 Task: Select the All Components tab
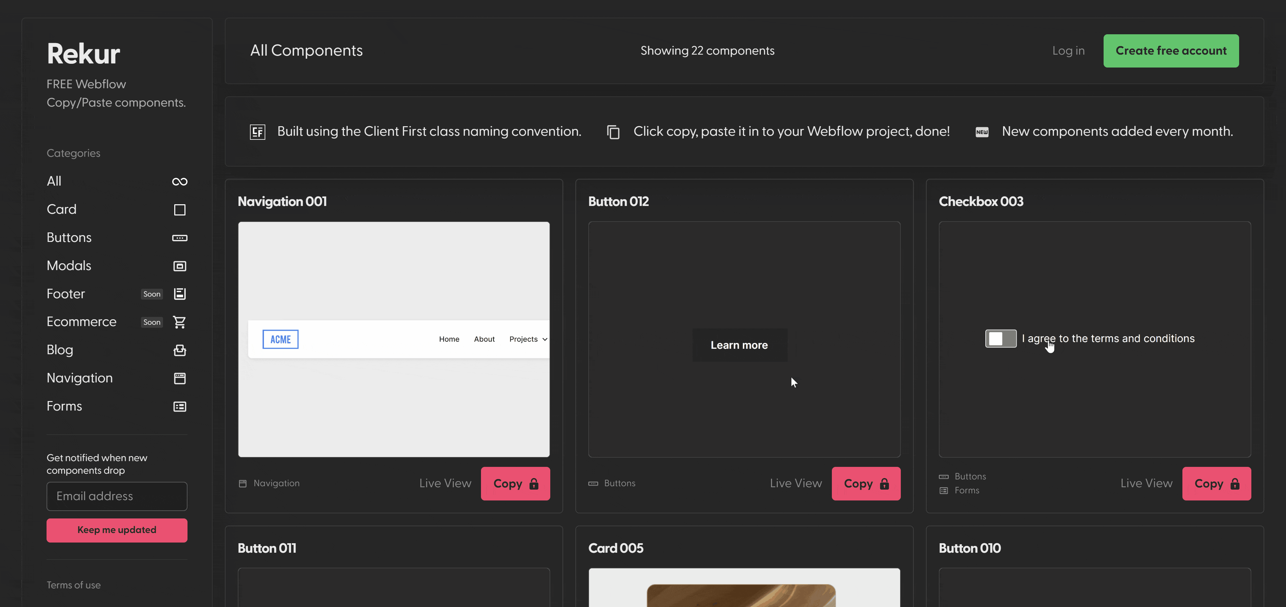pos(306,50)
